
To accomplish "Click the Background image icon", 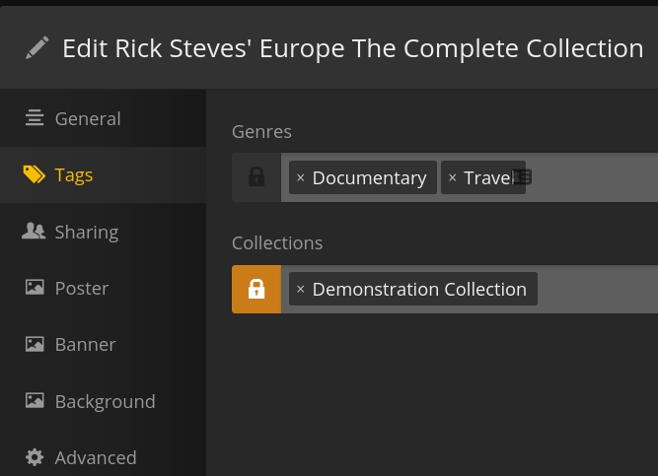I will pos(35,401).
